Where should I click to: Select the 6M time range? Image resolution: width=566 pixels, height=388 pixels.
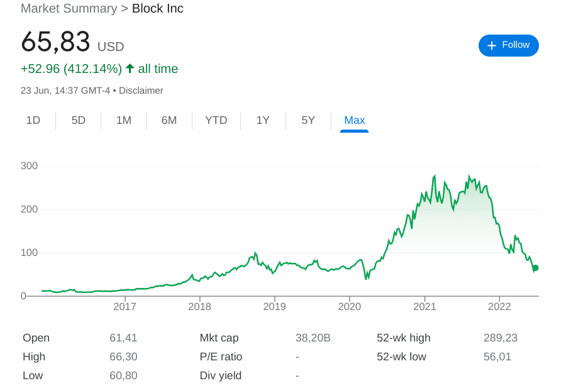pyautogui.click(x=169, y=120)
